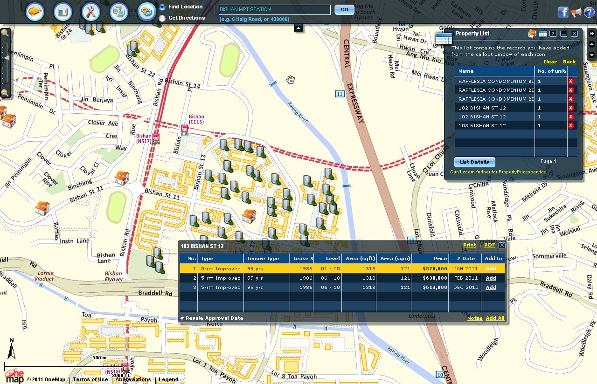Click the zoom-out magnifier icon

[5, 93]
